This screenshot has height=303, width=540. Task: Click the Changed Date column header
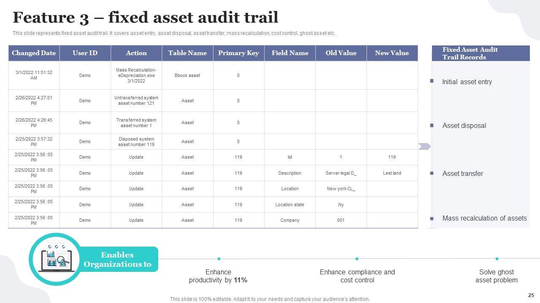34,53
